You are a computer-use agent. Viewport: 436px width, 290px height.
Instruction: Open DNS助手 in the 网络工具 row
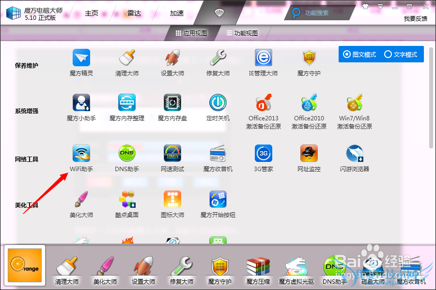(x=127, y=153)
